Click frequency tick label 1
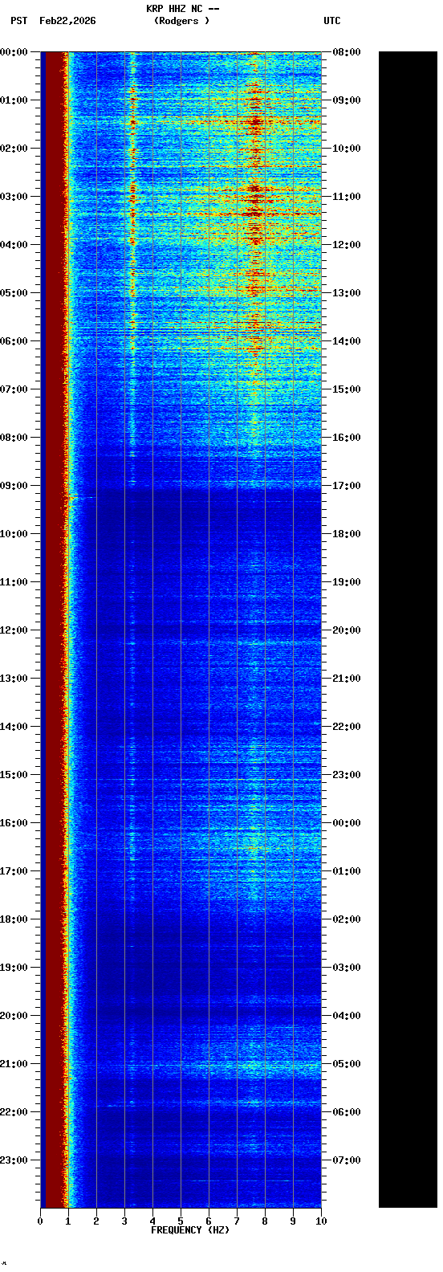The image size is (443, 1272). click(x=68, y=1221)
